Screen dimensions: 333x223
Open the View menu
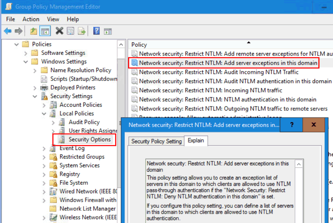click(53, 19)
